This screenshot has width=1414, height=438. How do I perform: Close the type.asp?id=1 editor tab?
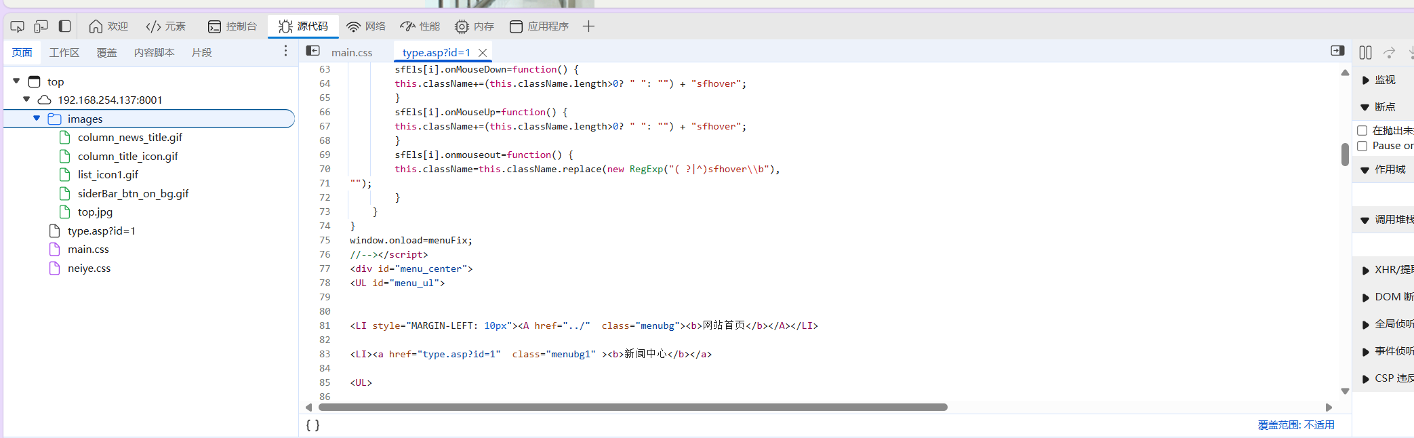pos(483,52)
